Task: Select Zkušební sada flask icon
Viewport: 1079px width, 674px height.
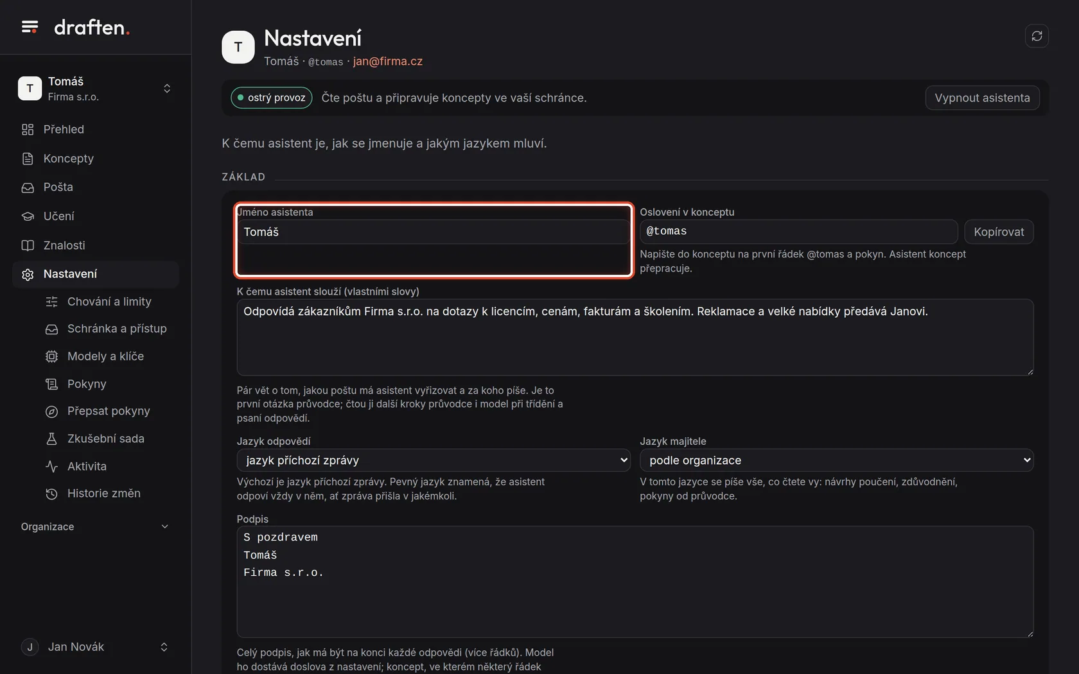Action: pyautogui.click(x=51, y=439)
